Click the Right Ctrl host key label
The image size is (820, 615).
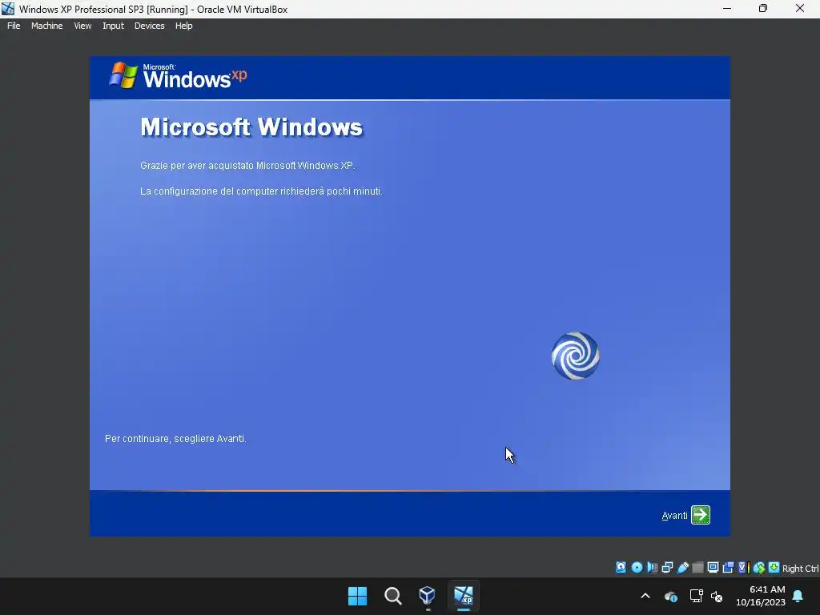click(800, 569)
